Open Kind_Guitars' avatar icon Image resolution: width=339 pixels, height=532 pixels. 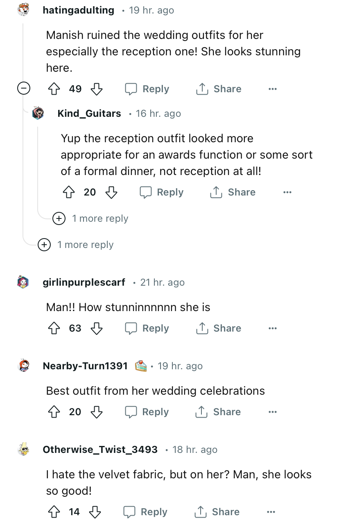(x=38, y=113)
